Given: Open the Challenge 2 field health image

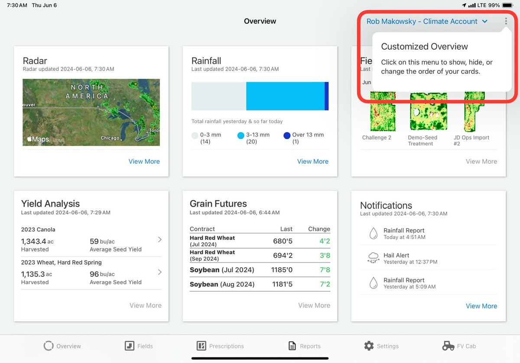Looking at the screenshot, I should [383, 111].
